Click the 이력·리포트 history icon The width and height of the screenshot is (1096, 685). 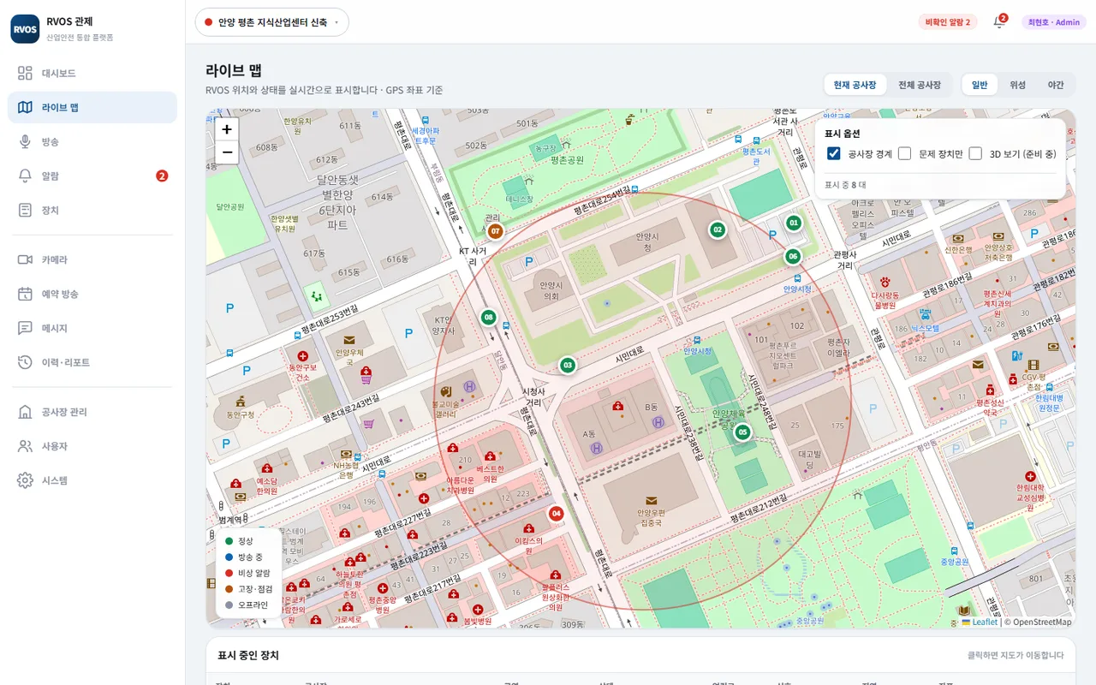[25, 362]
